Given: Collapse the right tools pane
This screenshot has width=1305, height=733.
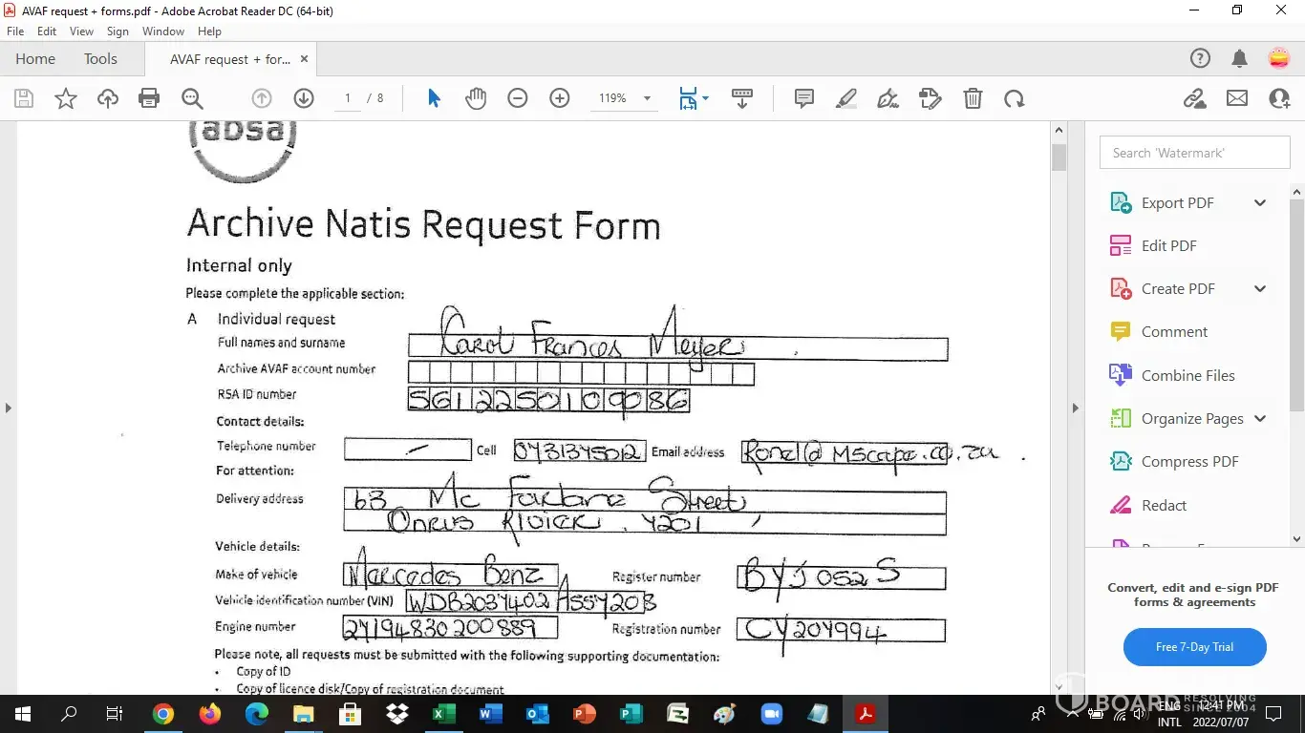Looking at the screenshot, I should pyautogui.click(x=1075, y=408).
